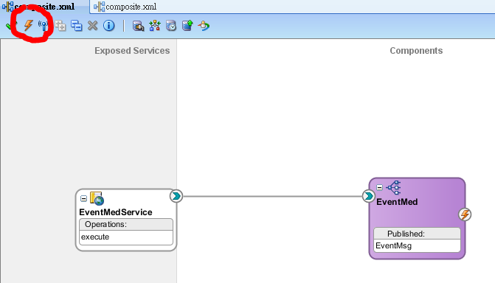The height and width of the screenshot is (283, 495).
Task: Select the EventMedService name label
Action: [x=116, y=212]
